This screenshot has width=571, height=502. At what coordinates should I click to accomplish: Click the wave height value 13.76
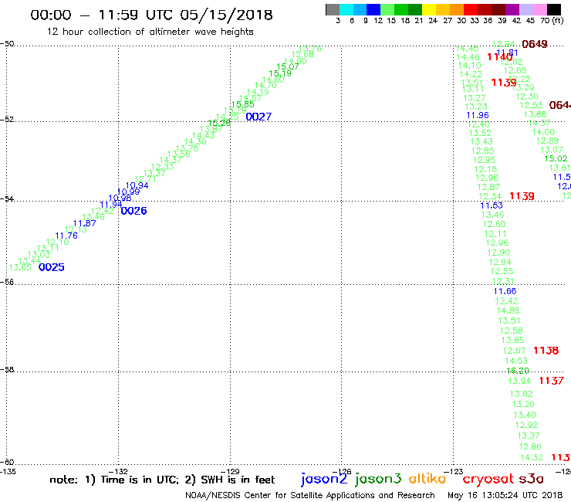pyautogui.click(x=310, y=49)
